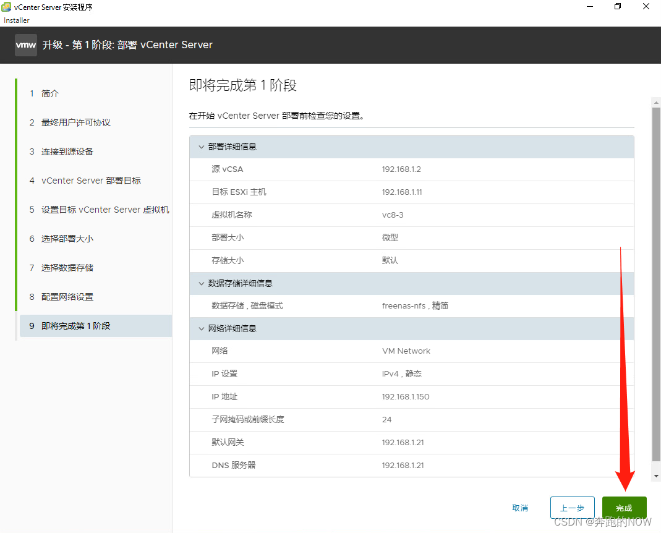Minimize the installer window

(x=590, y=6)
